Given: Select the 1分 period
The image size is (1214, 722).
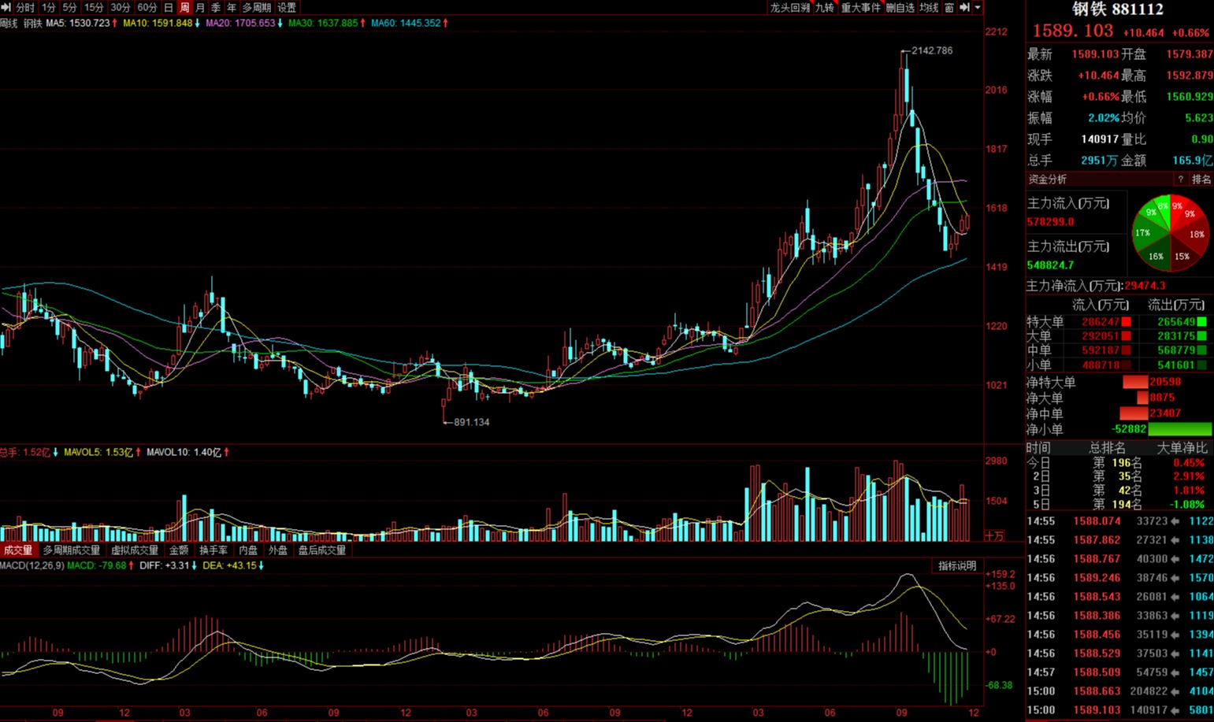Looking at the screenshot, I should pos(48,7).
